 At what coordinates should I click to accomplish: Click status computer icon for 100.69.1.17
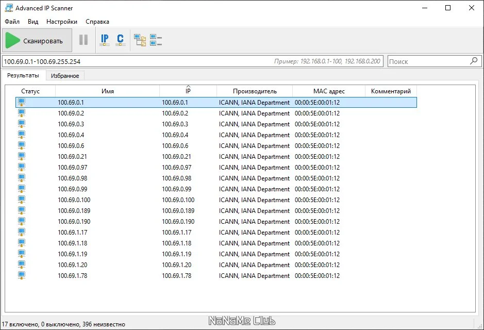(21, 232)
